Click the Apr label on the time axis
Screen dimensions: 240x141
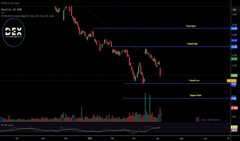(158, 138)
